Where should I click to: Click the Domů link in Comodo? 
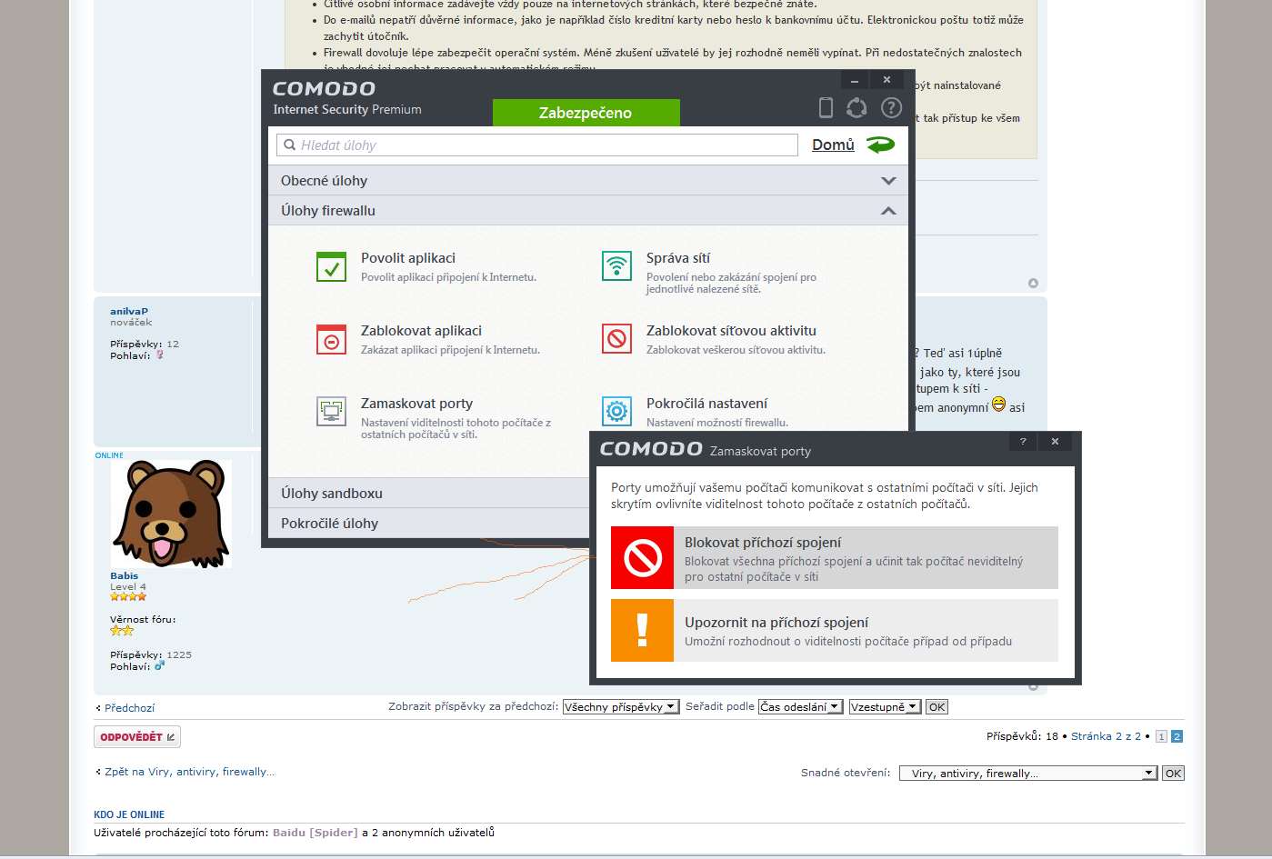coord(833,145)
